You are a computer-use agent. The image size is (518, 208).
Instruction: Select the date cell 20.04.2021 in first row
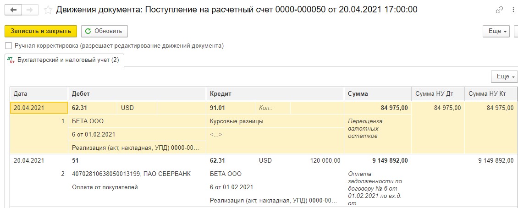pos(39,108)
